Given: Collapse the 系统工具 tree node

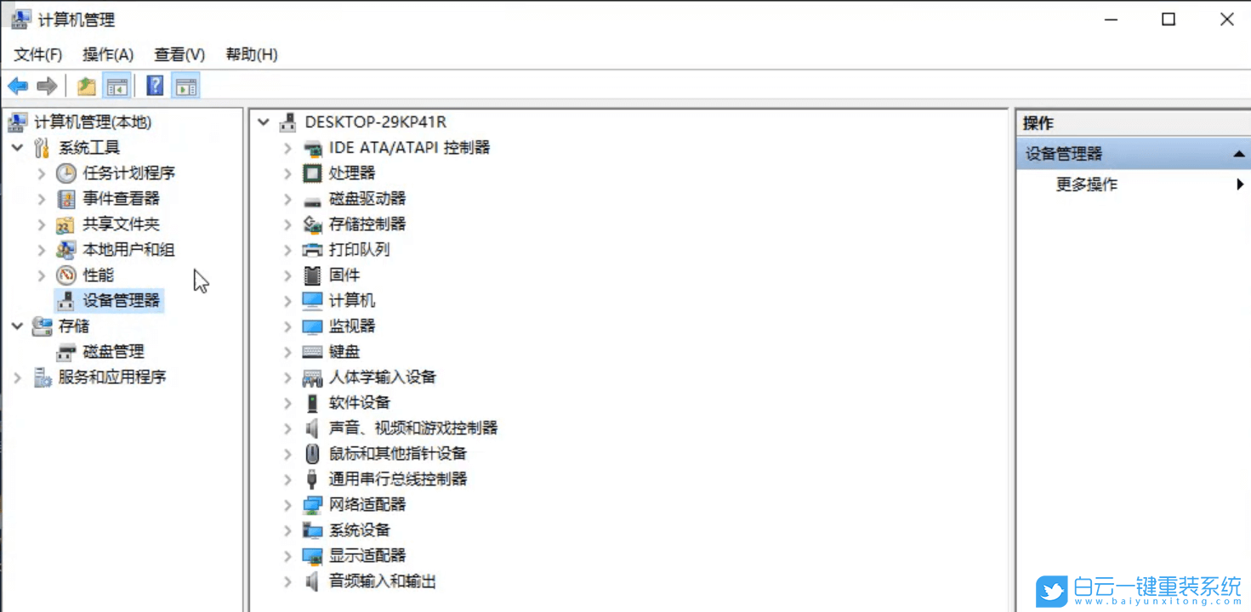Looking at the screenshot, I should click(x=18, y=146).
